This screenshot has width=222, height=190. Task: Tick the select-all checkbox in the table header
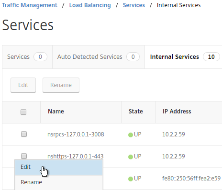23,112
